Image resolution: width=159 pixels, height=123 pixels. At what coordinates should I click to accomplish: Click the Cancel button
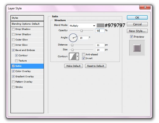click(x=137, y=24)
